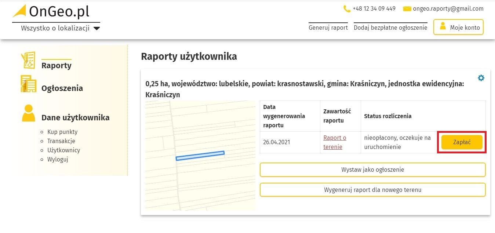The image size is (495, 233).
Task: Click the Dane użytkownika person icon
Action: pos(28,112)
